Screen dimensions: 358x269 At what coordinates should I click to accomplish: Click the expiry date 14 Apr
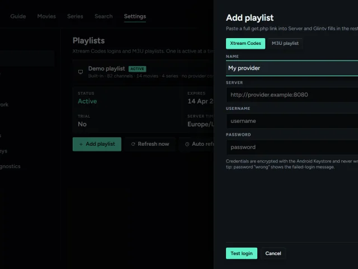[x=200, y=101]
